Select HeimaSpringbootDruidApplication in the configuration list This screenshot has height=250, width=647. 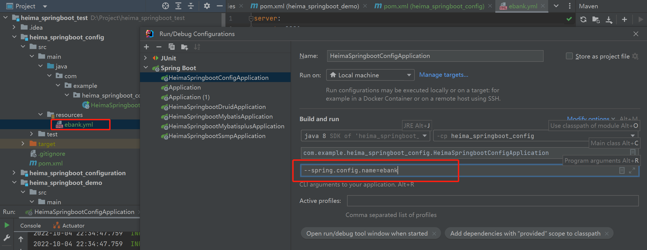217,107
